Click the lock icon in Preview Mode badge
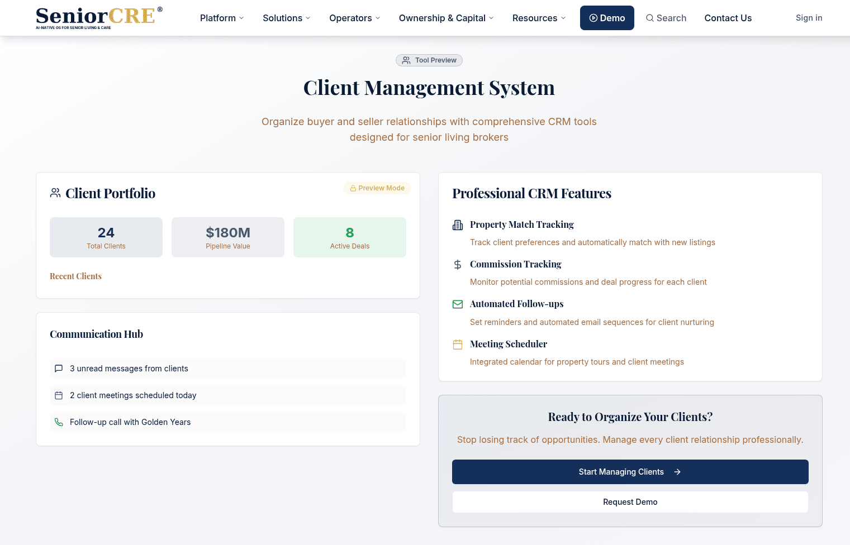Screen dimensions: 850x545 [353, 188]
